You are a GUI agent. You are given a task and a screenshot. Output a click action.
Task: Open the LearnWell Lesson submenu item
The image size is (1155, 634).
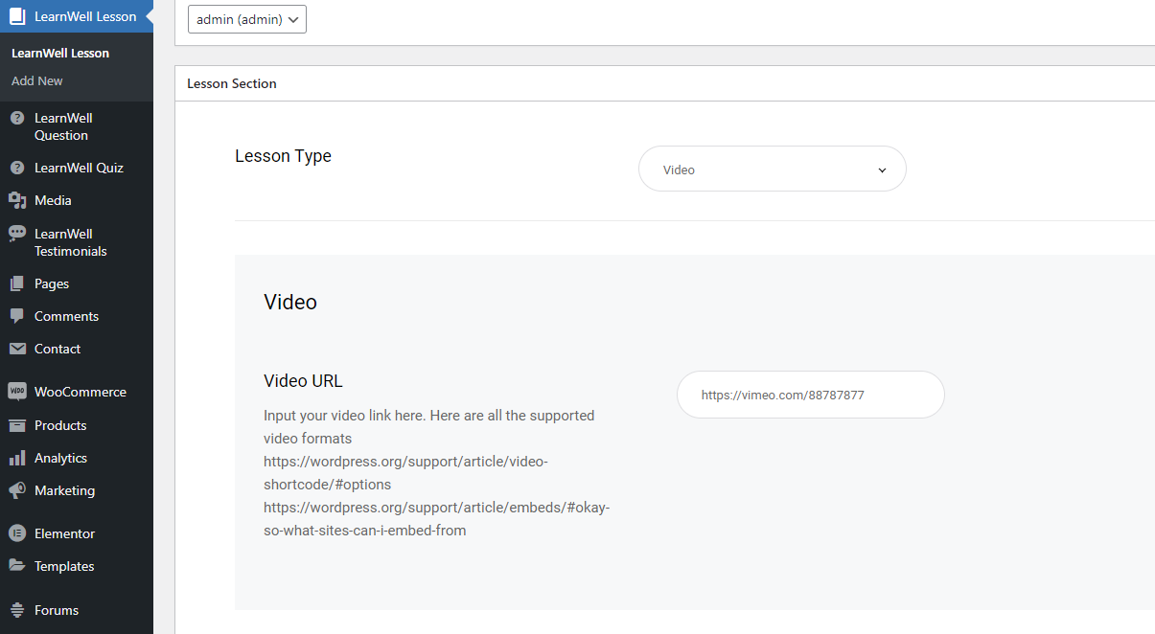point(60,53)
